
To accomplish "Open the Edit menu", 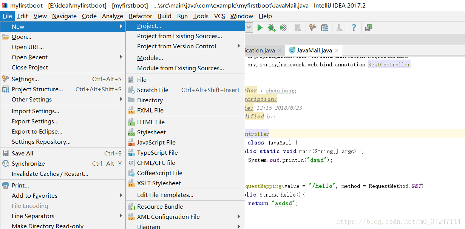I will 23,16.
